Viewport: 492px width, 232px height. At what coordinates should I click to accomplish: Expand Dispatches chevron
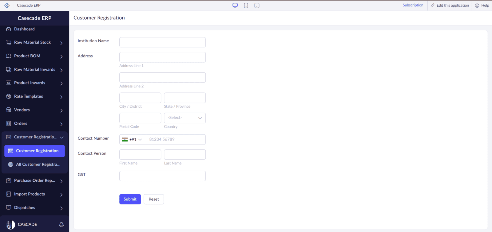pyautogui.click(x=61, y=208)
